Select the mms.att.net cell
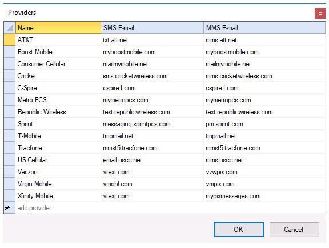Screen dimensions: 329x248 pyautogui.click(x=264, y=39)
